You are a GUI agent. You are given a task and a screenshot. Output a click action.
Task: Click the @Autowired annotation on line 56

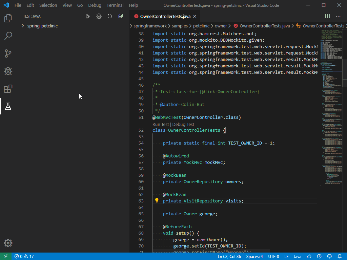click(x=176, y=156)
